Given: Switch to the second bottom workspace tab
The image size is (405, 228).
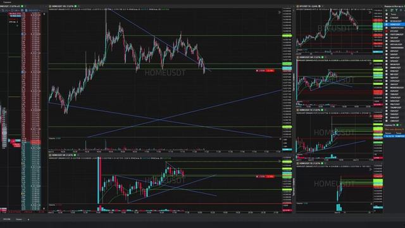Looking at the screenshot, I should pos(19,220).
